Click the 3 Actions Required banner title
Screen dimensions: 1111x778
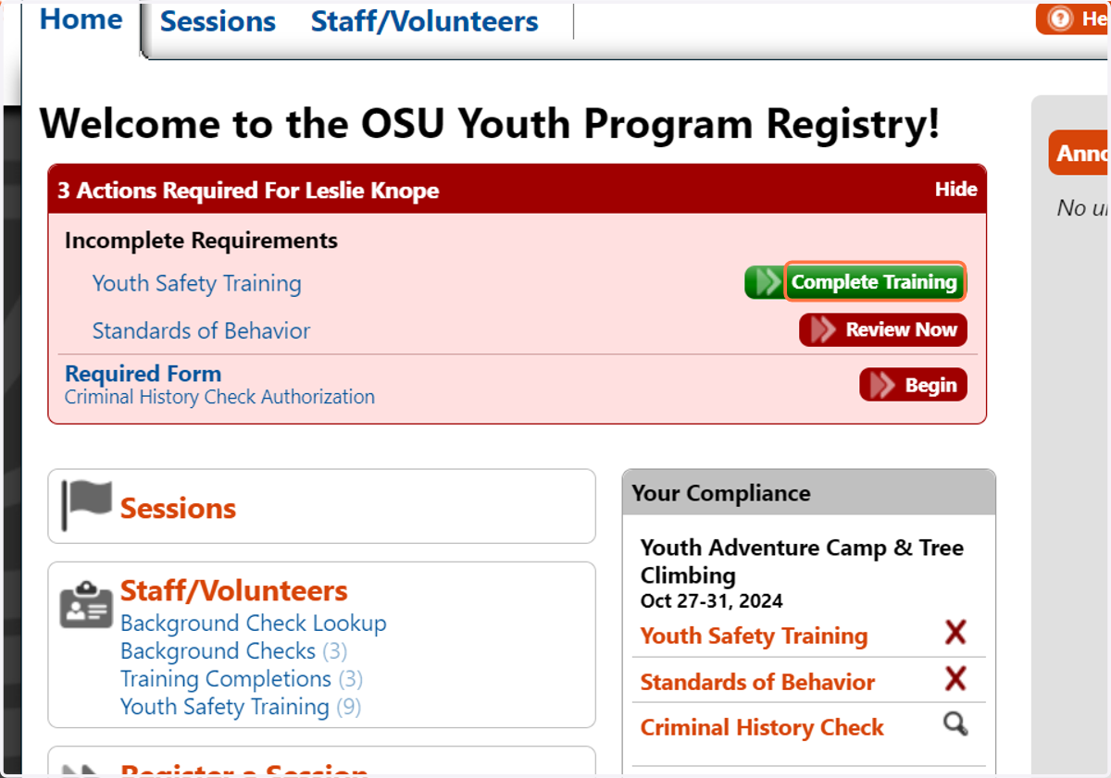(248, 191)
